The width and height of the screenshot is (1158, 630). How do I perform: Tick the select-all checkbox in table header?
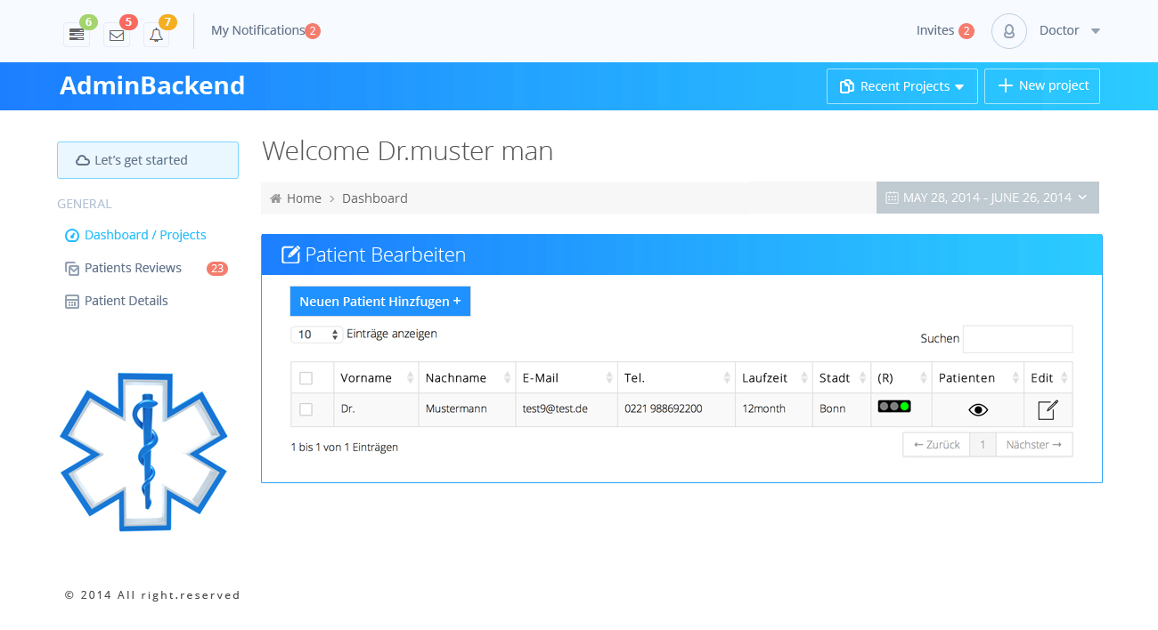306,378
